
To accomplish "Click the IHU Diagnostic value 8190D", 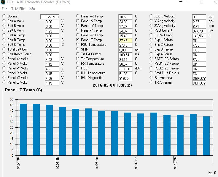I will pyautogui.click(x=125, y=78).
